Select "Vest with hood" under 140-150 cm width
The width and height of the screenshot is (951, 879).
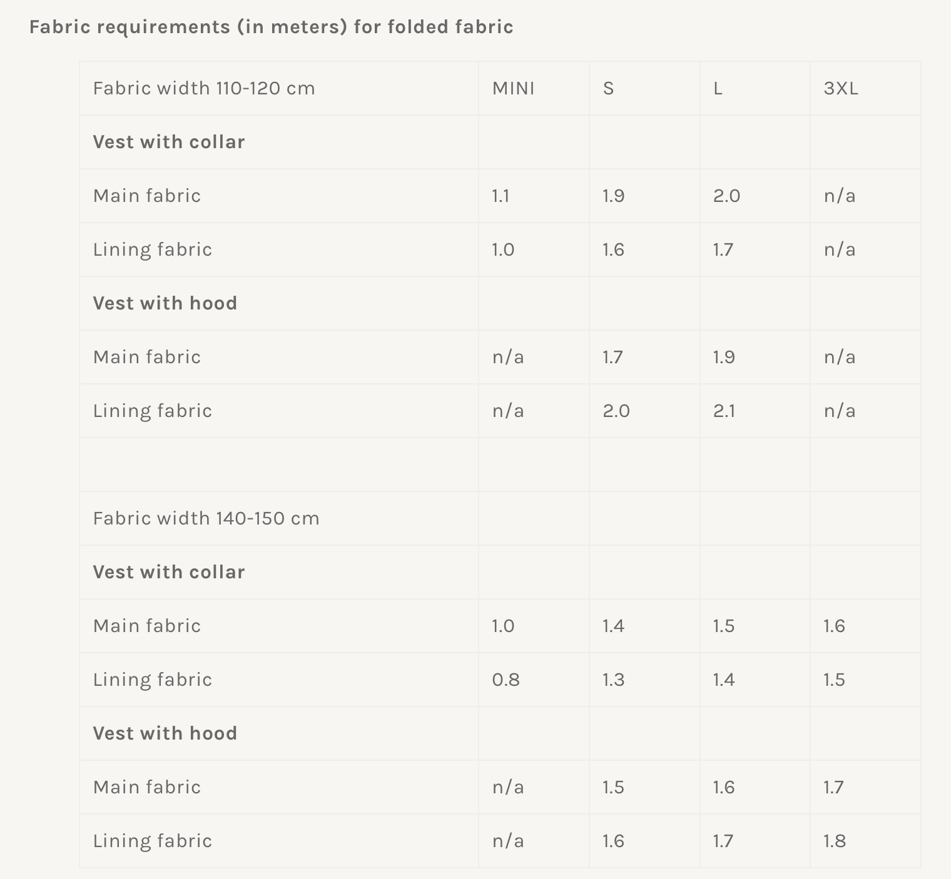point(165,733)
